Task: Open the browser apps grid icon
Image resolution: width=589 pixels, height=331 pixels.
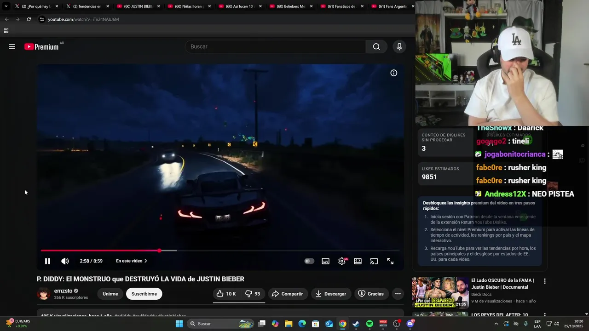Action: pyautogui.click(x=6, y=31)
